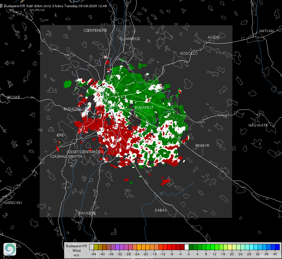Select the ASZOD town label

[214, 37]
